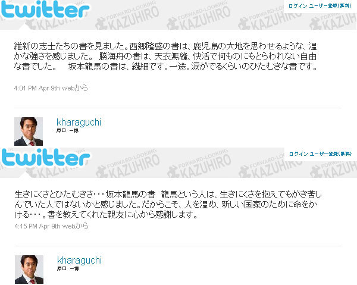Image resolution: width=357 pixels, height=285 pixels.
Task: Click the Twitter logo above the 4:01 PM tweet
Action: 45,10
